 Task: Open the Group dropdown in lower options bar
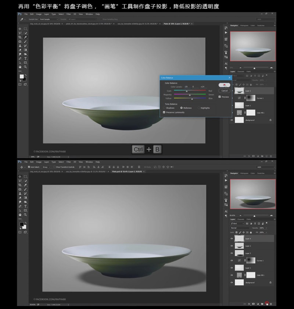(46, 167)
